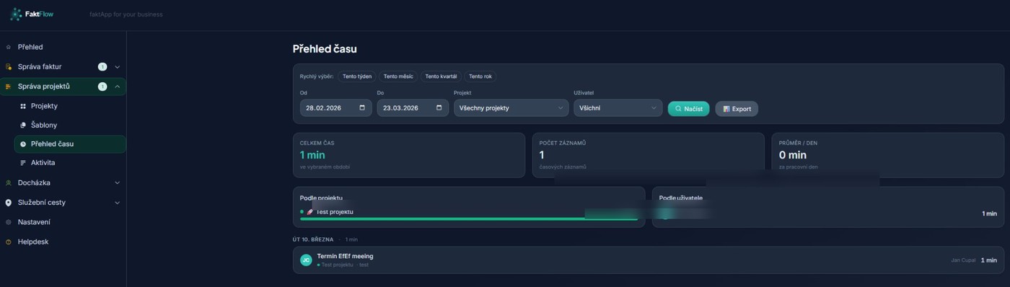
Task: Open the Všechny projekty dropdown
Action: tap(511, 108)
